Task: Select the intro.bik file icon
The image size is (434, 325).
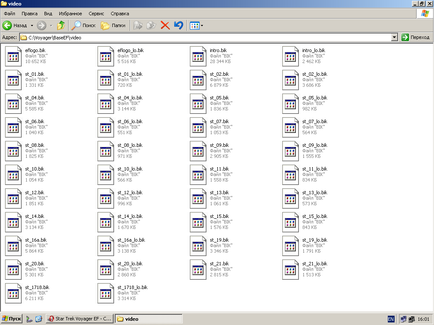Action: click(198, 56)
